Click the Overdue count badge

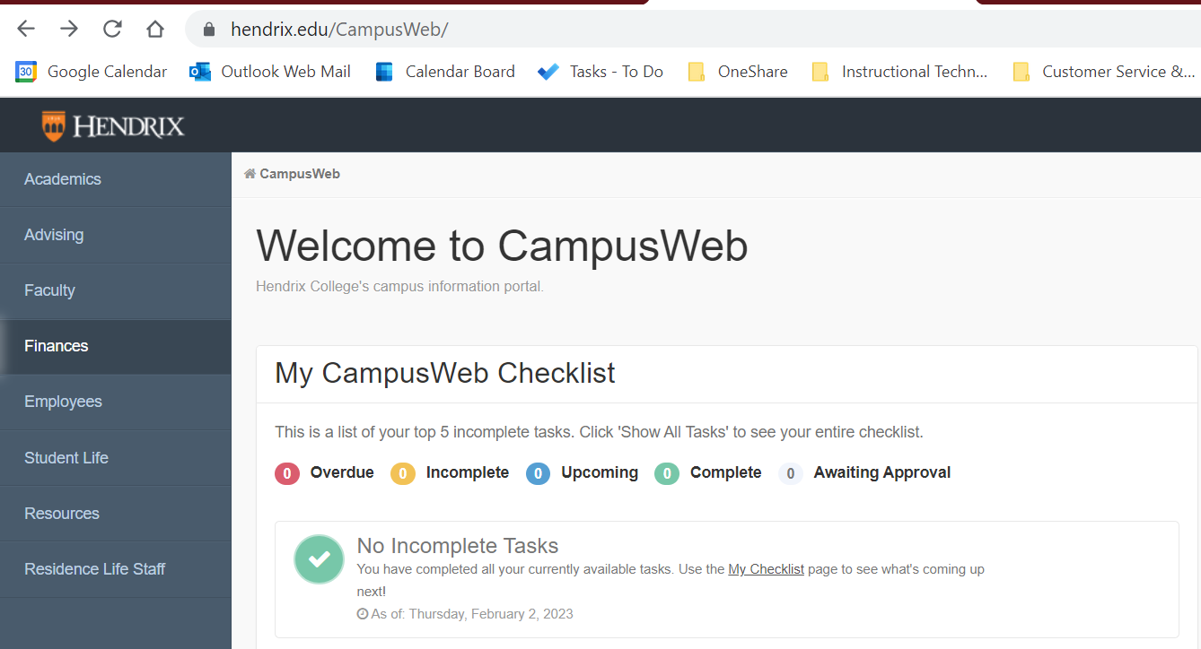[286, 473]
